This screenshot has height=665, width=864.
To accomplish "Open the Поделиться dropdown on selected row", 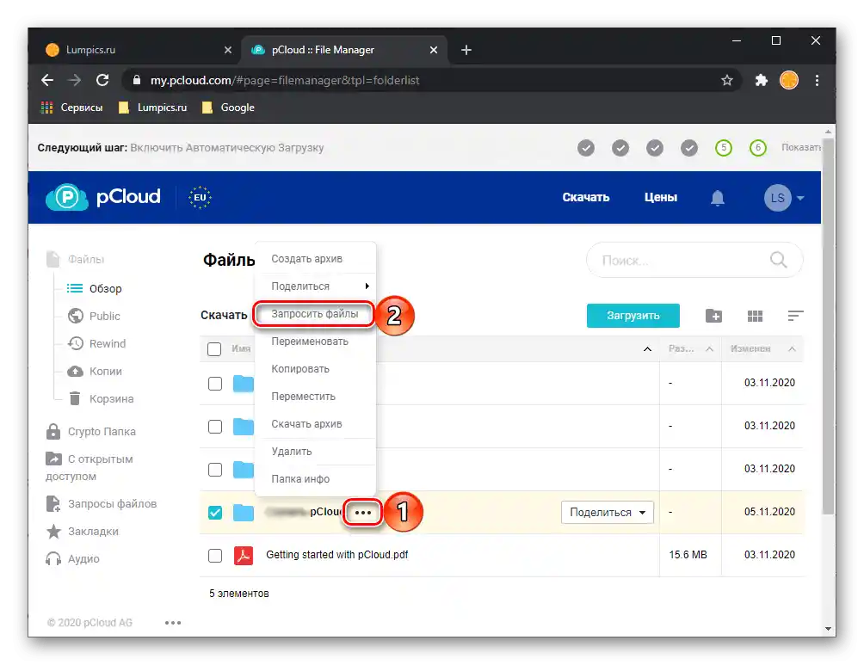I will (x=608, y=513).
